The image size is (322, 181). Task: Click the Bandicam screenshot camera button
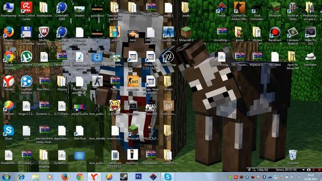click(x=308, y=170)
